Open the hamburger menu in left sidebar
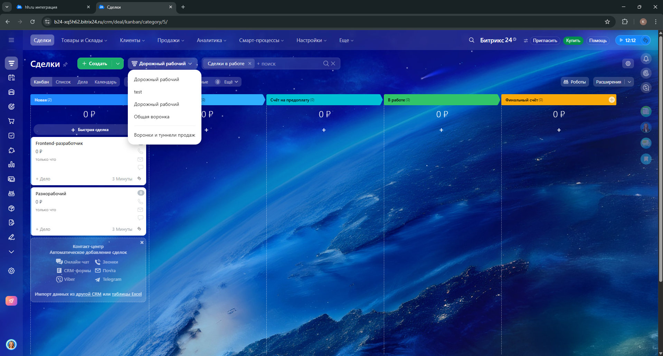This screenshot has width=663, height=356. [x=11, y=40]
